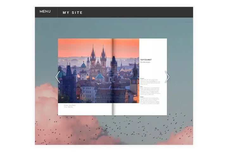Click the 'TOP TOURIST' heading text
The image size is (228, 152).
[146, 60]
